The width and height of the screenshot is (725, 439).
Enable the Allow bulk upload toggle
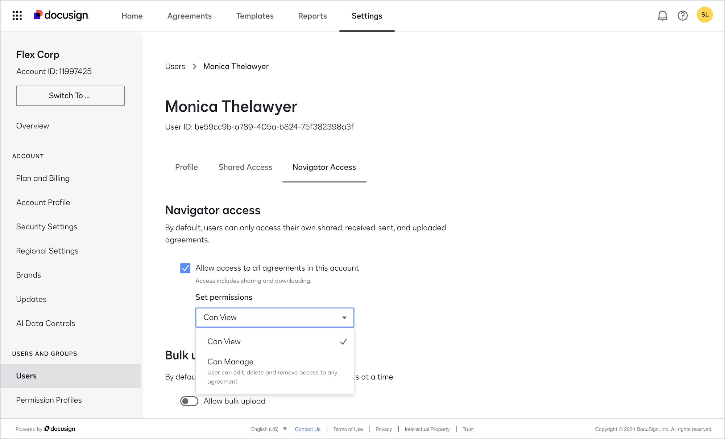click(x=189, y=401)
